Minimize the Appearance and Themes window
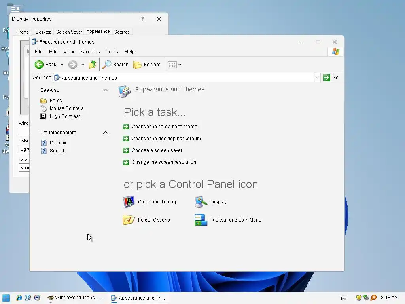 coord(301,42)
